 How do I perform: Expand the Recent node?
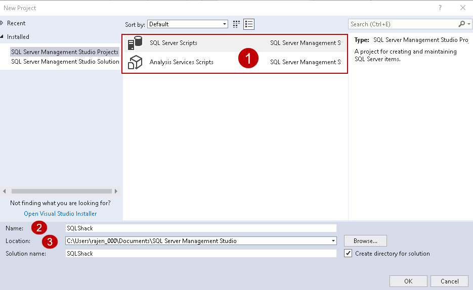tap(2, 23)
